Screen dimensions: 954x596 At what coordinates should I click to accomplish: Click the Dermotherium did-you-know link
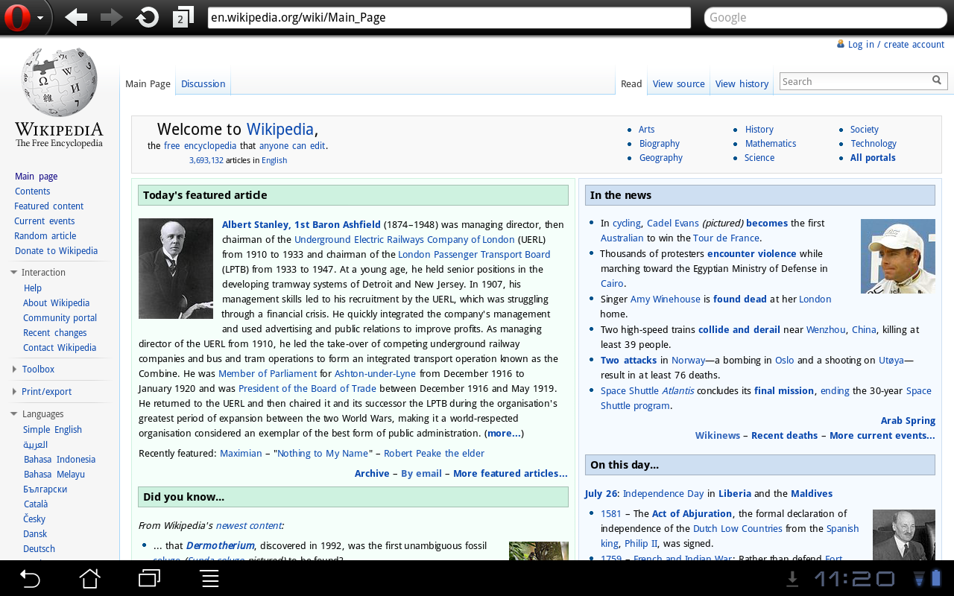pyautogui.click(x=220, y=546)
